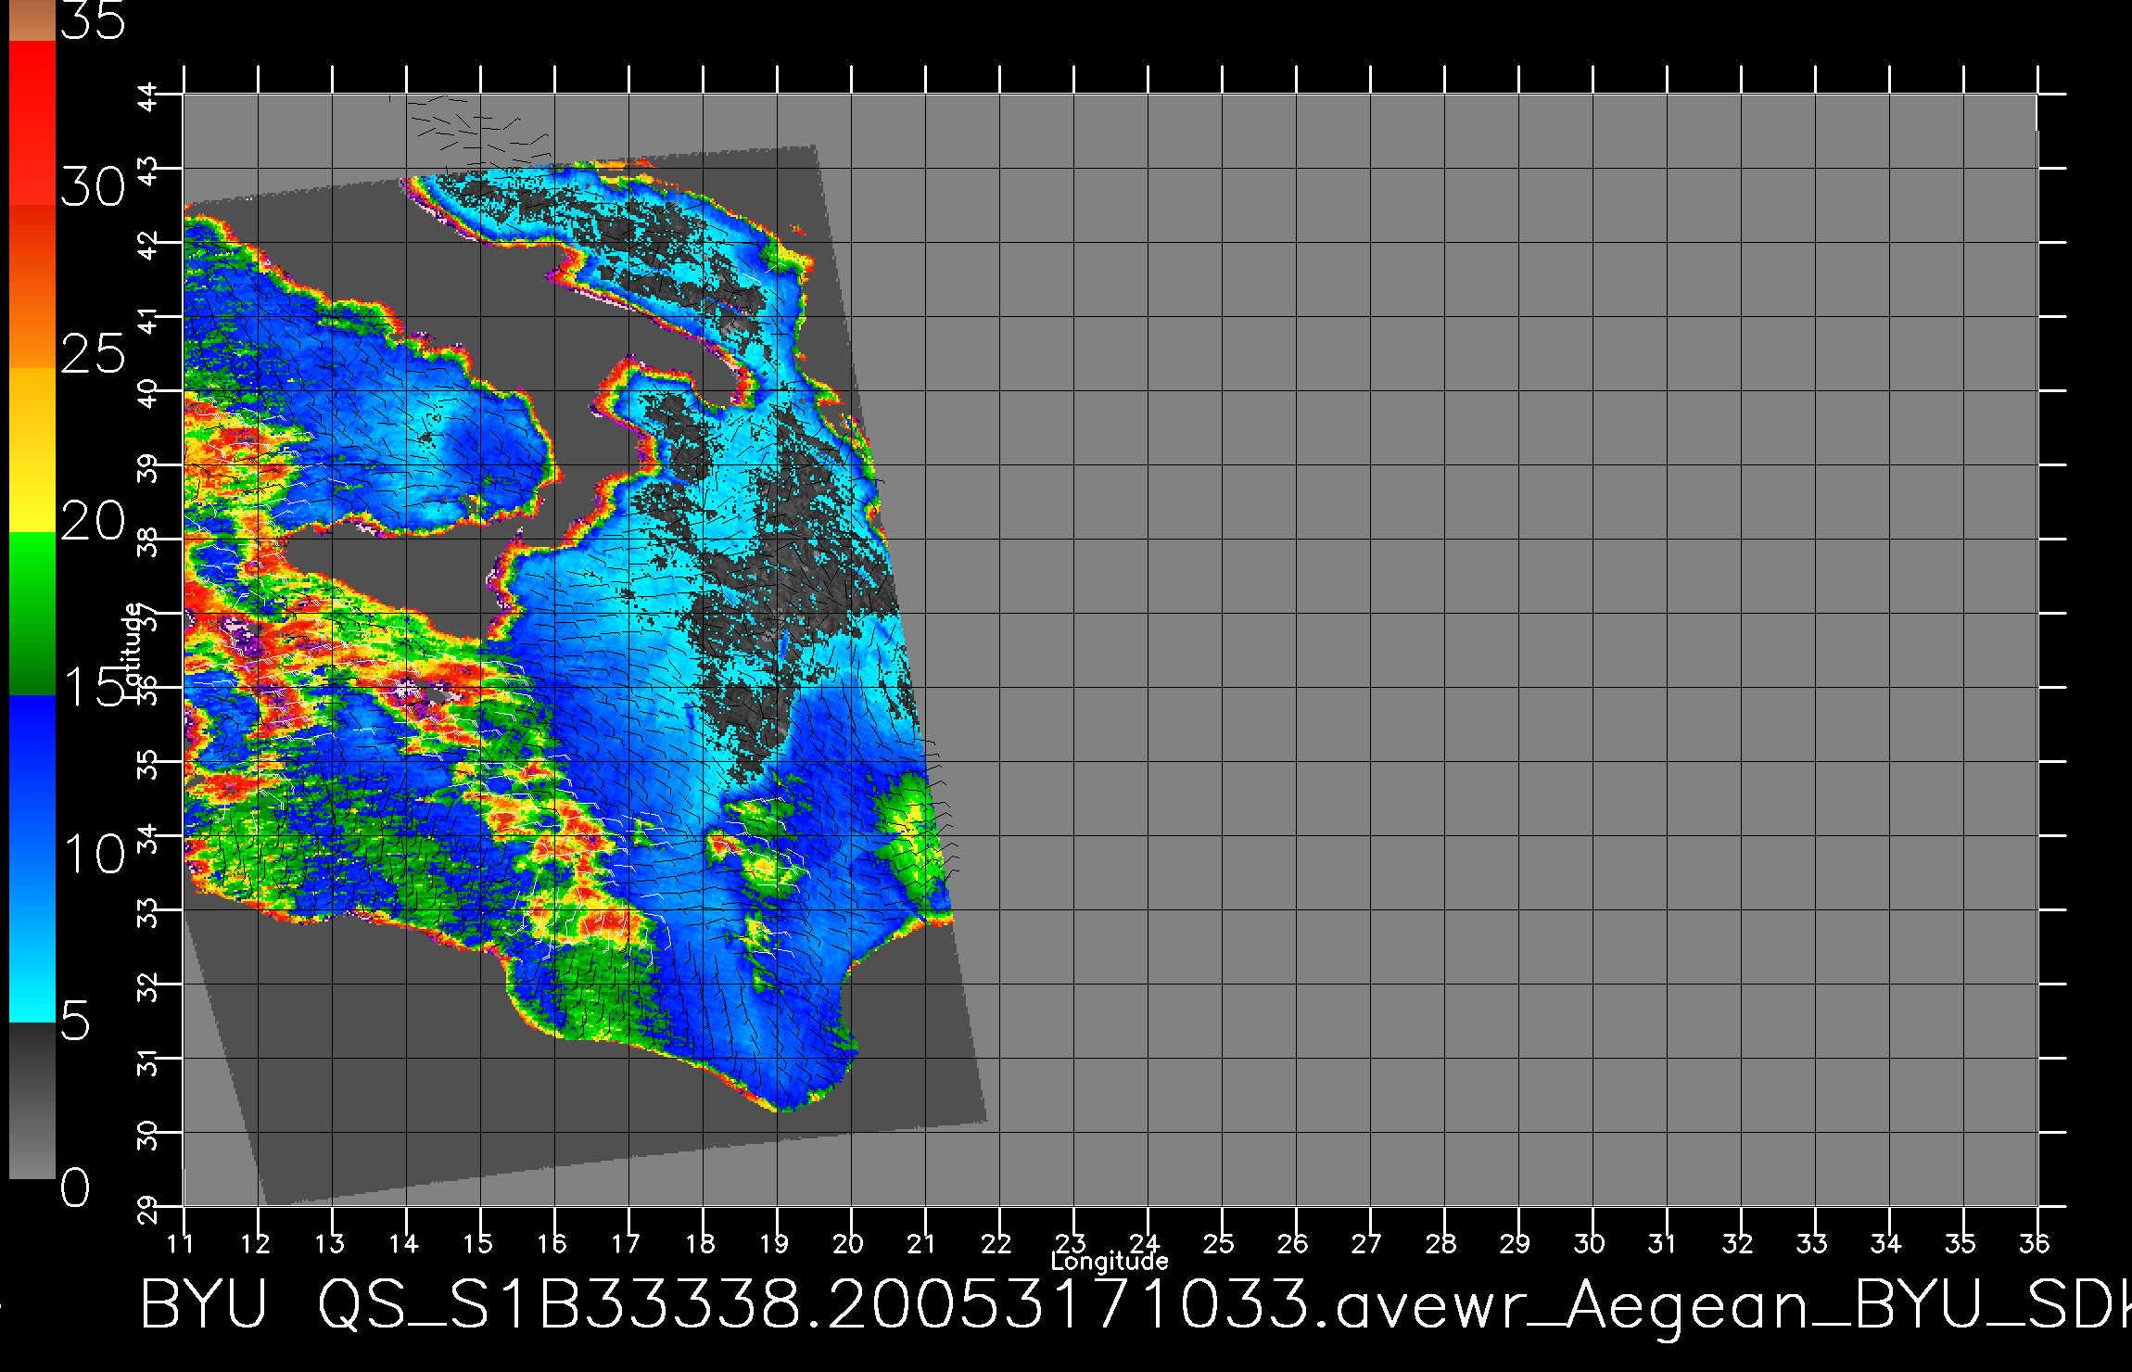The width and height of the screenshot is (2132, 1372).
Task: Click longitude axis tick label 29
Action: click(1516, 1243)
